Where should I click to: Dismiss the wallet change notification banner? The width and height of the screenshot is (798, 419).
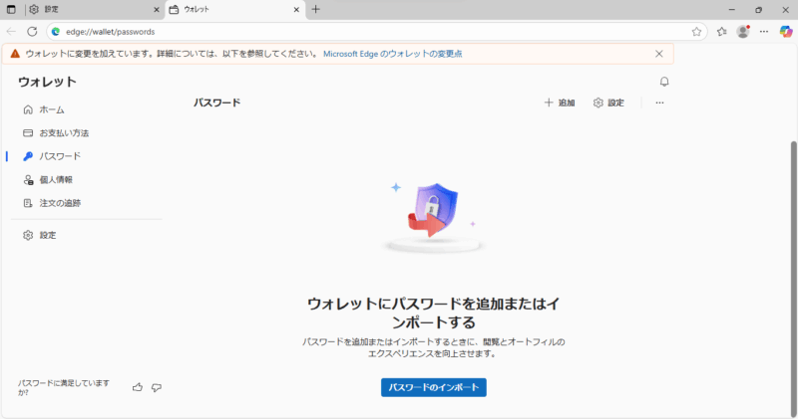tap(659, 54)
